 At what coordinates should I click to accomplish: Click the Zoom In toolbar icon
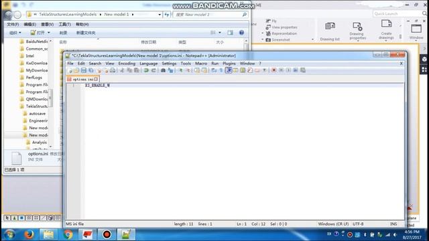(x=181, y=70)
